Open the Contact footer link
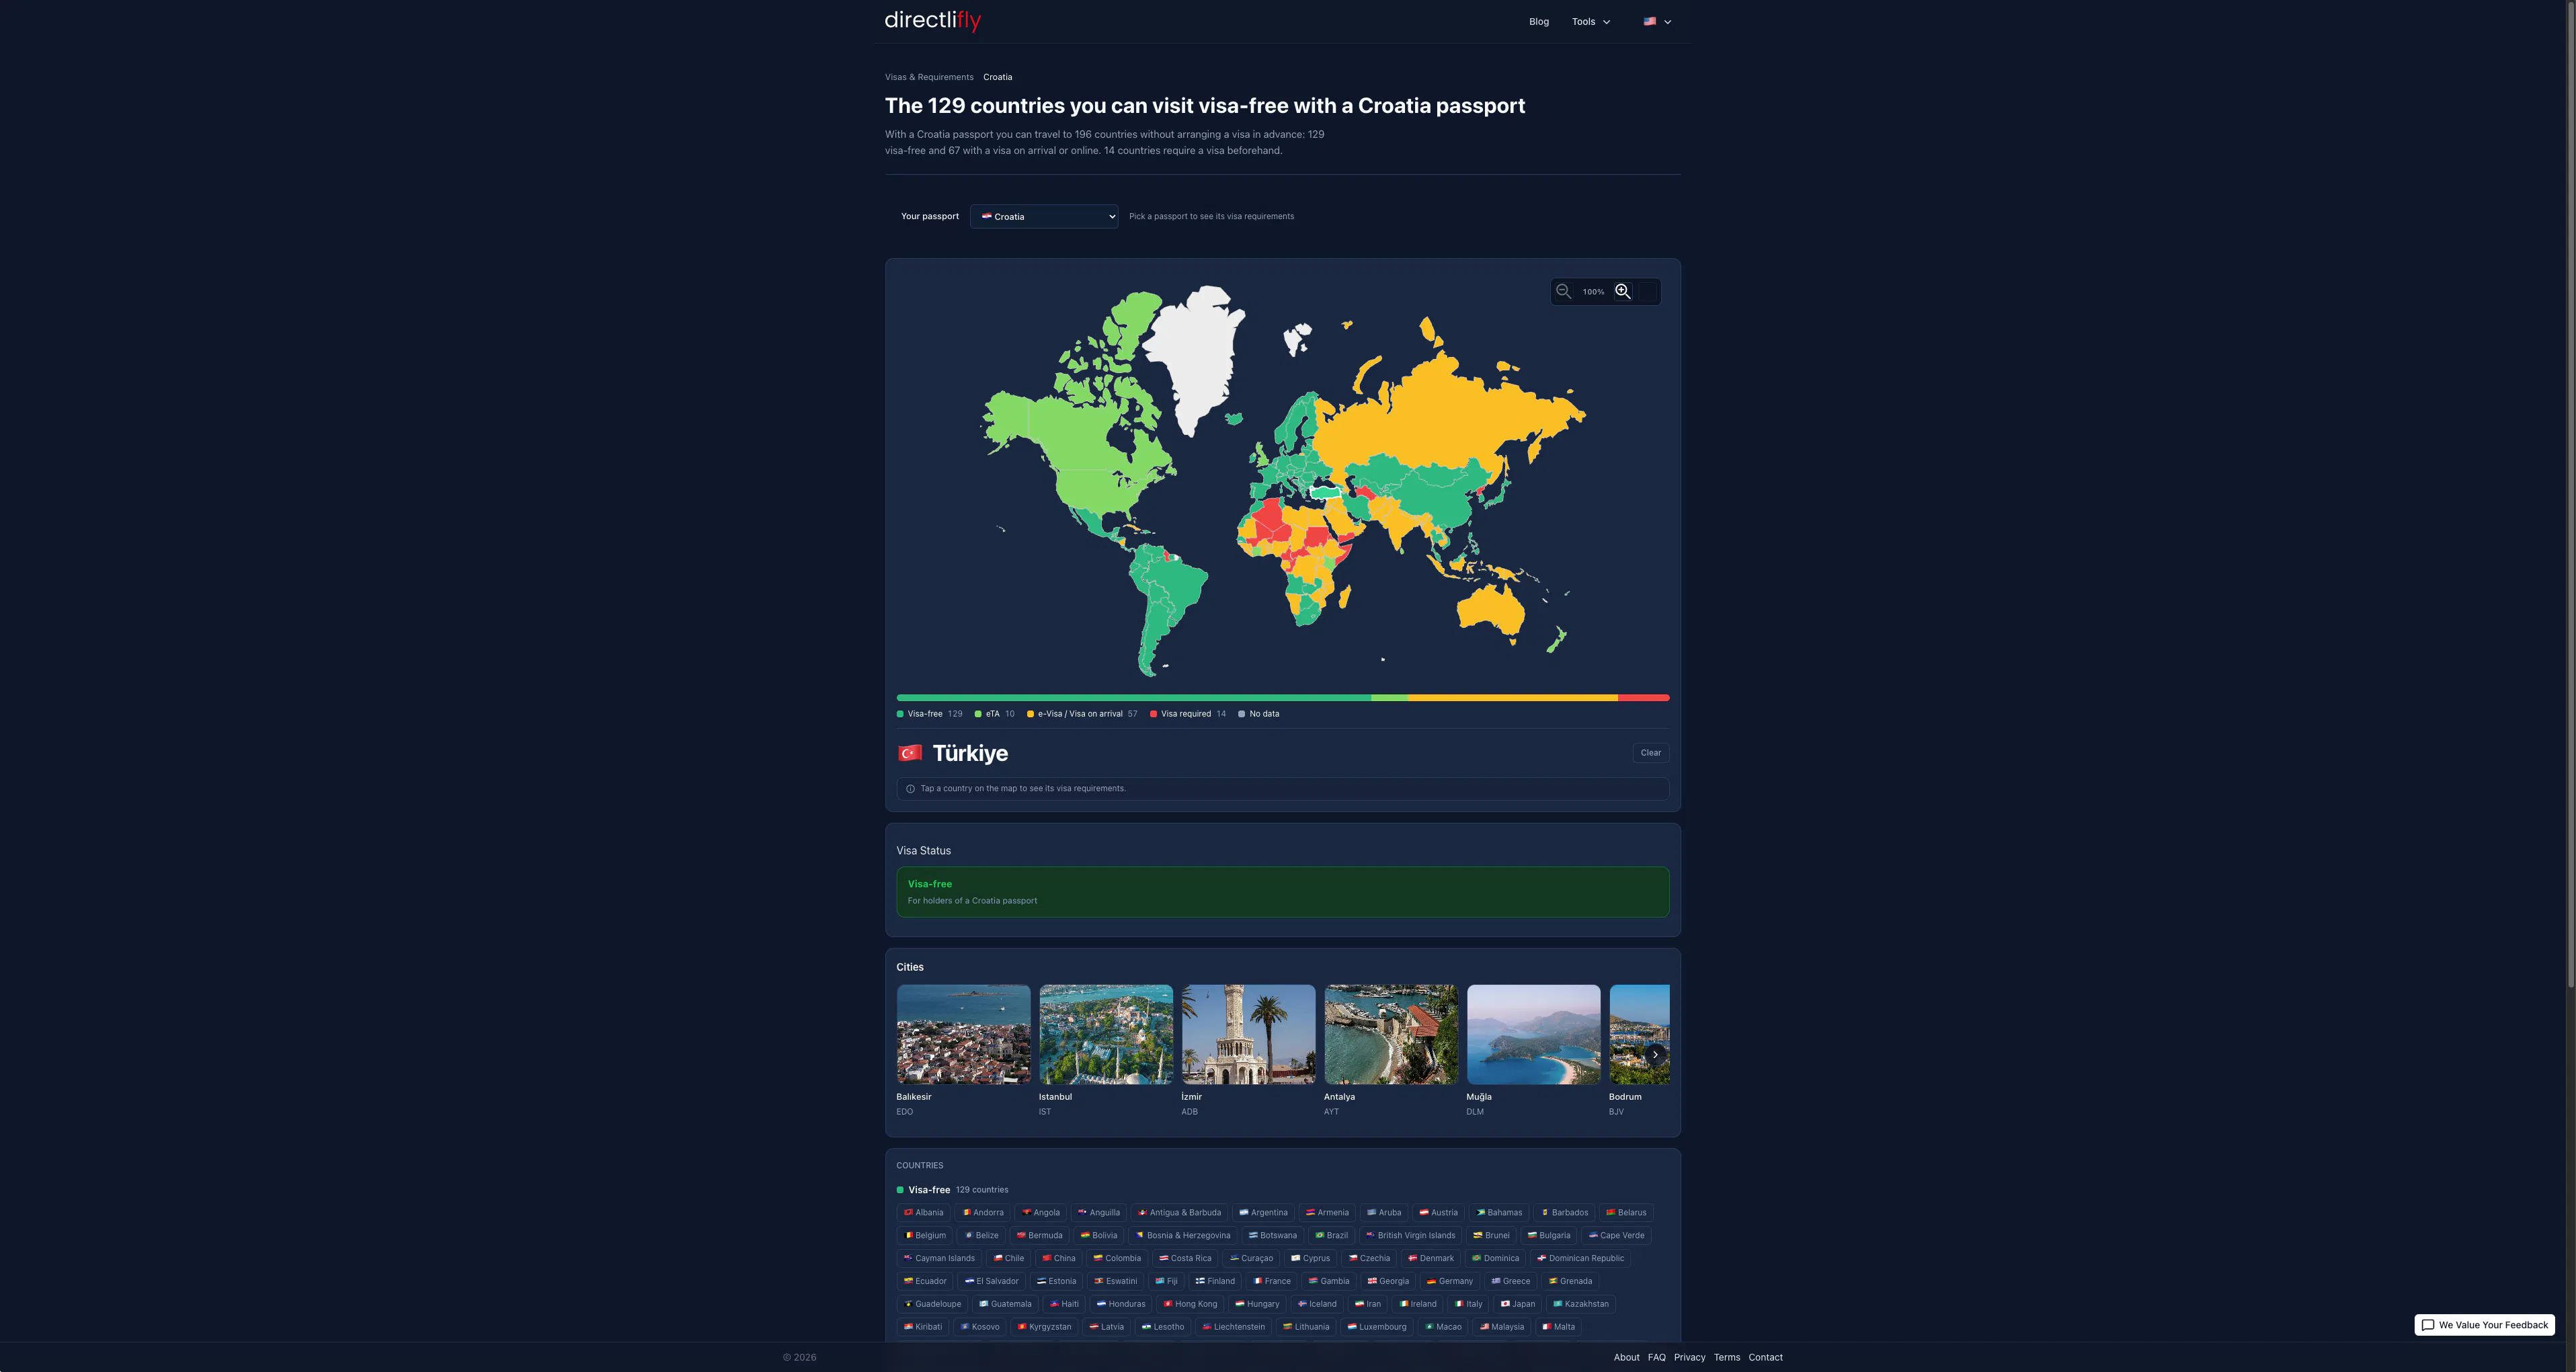 [x=1765, y=1357]
